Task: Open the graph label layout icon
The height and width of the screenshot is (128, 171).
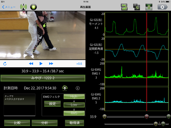Action: click(124, 7)
